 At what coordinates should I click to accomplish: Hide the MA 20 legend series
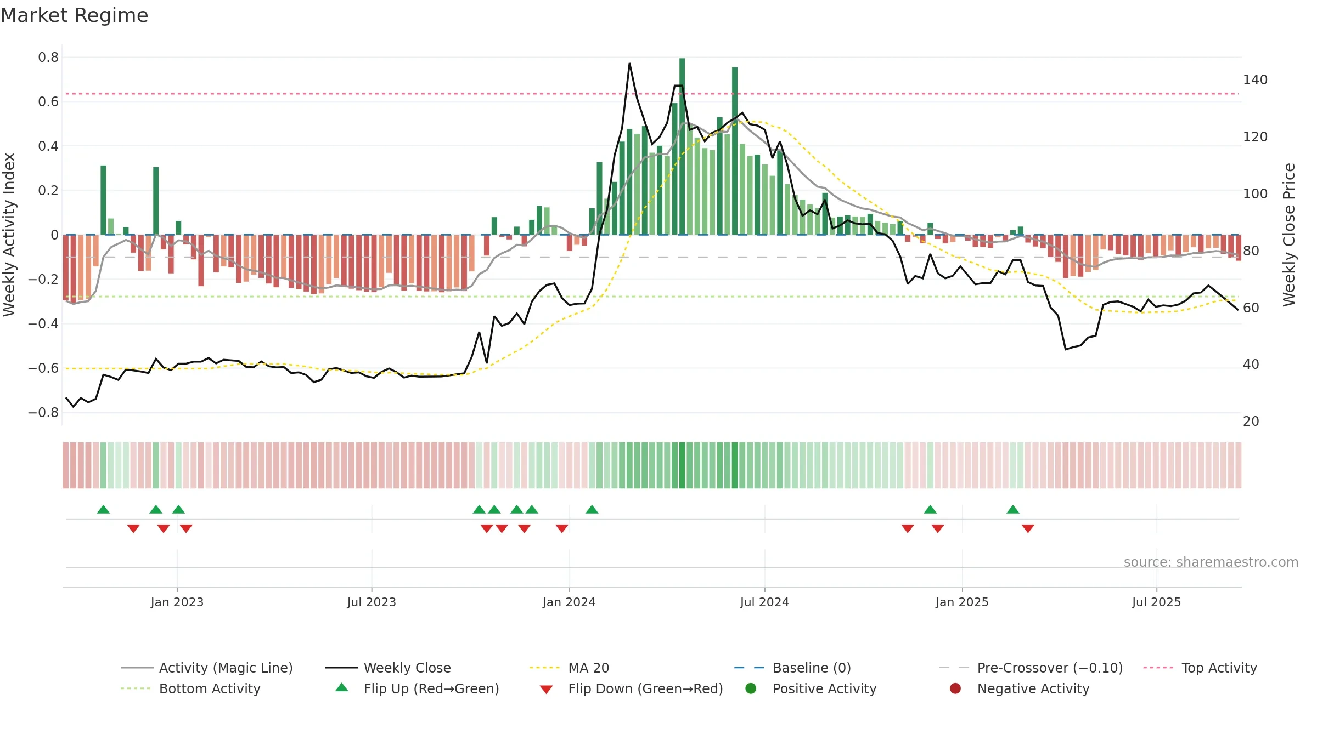(x=570, y=668)
